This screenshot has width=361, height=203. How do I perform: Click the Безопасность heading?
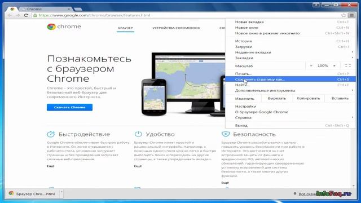tap(254, 134)
